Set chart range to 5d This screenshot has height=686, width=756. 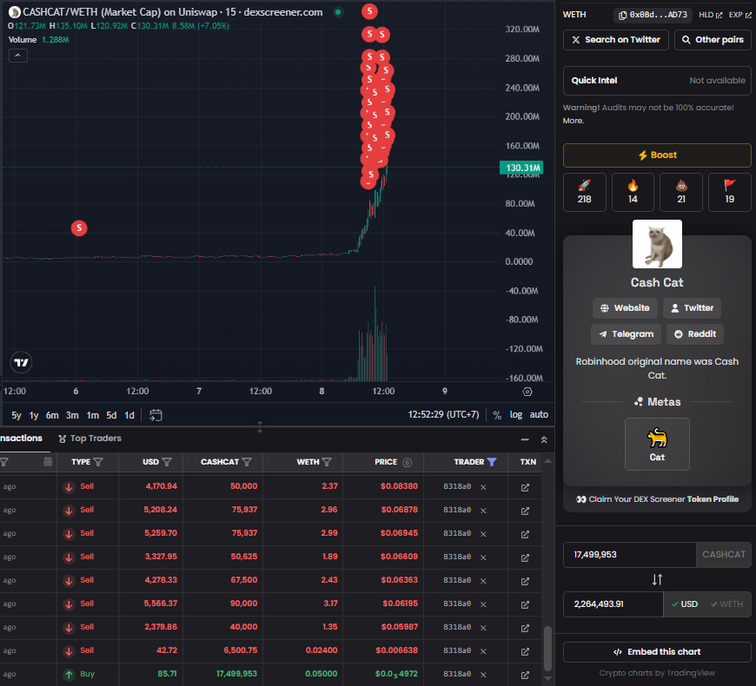(x=111, y=415)
